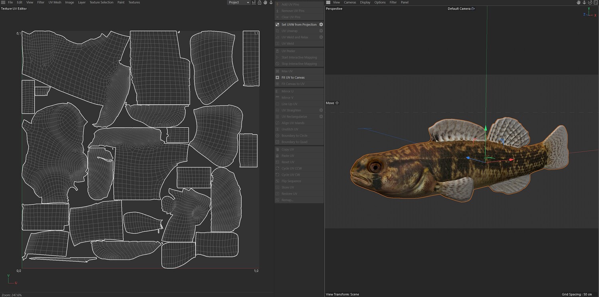599x297 pixels.
Task: Click the pan hand icon in Perspective viewport
Action: click(578, 2)
